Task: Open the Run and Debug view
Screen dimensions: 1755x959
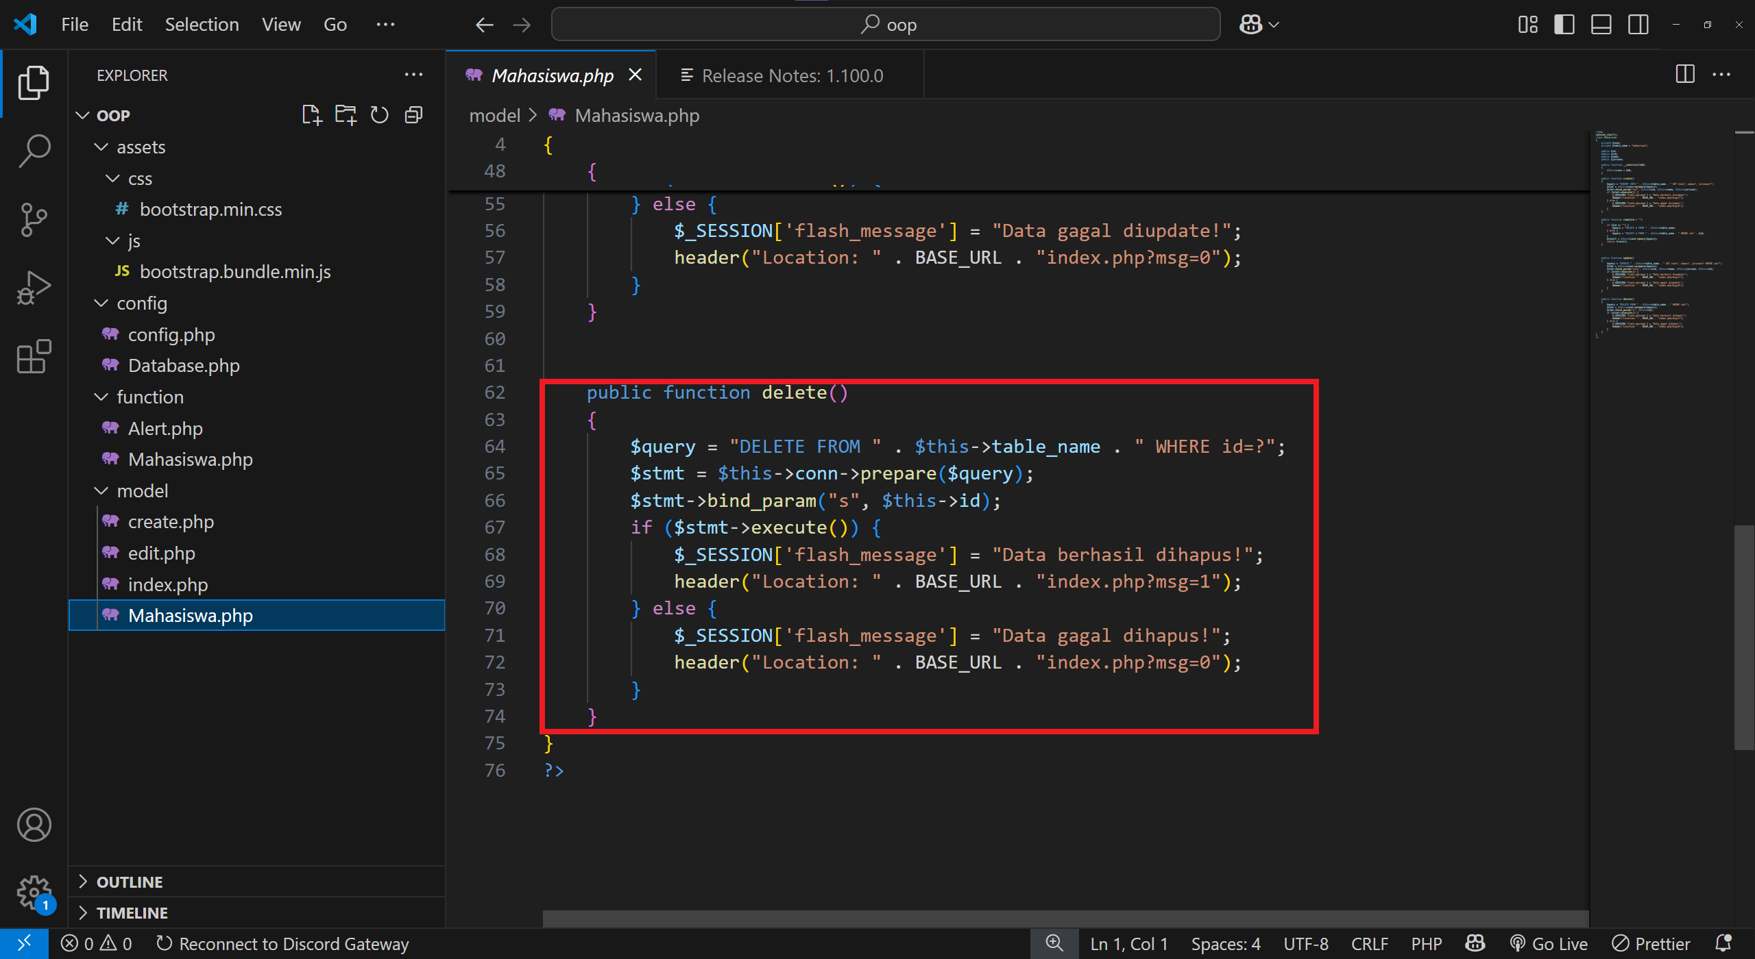Action: [x=34, y=288]
